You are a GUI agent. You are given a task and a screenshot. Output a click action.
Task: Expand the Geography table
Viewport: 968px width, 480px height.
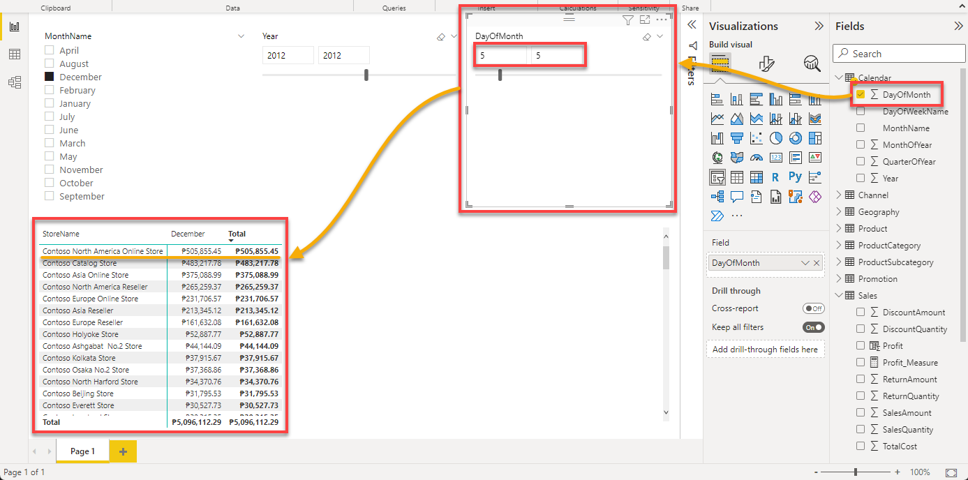click(x=839, y=211)
